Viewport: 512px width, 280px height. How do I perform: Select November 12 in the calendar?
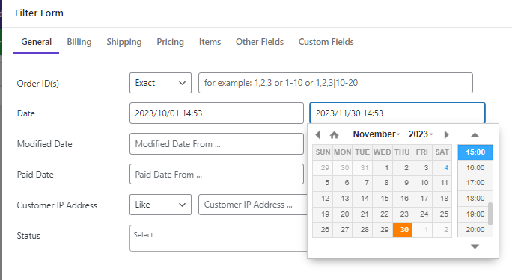(323, 199)
